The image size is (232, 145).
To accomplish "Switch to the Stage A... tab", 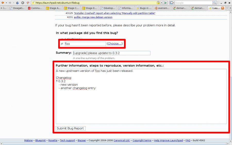I will [x=53, y=8].
